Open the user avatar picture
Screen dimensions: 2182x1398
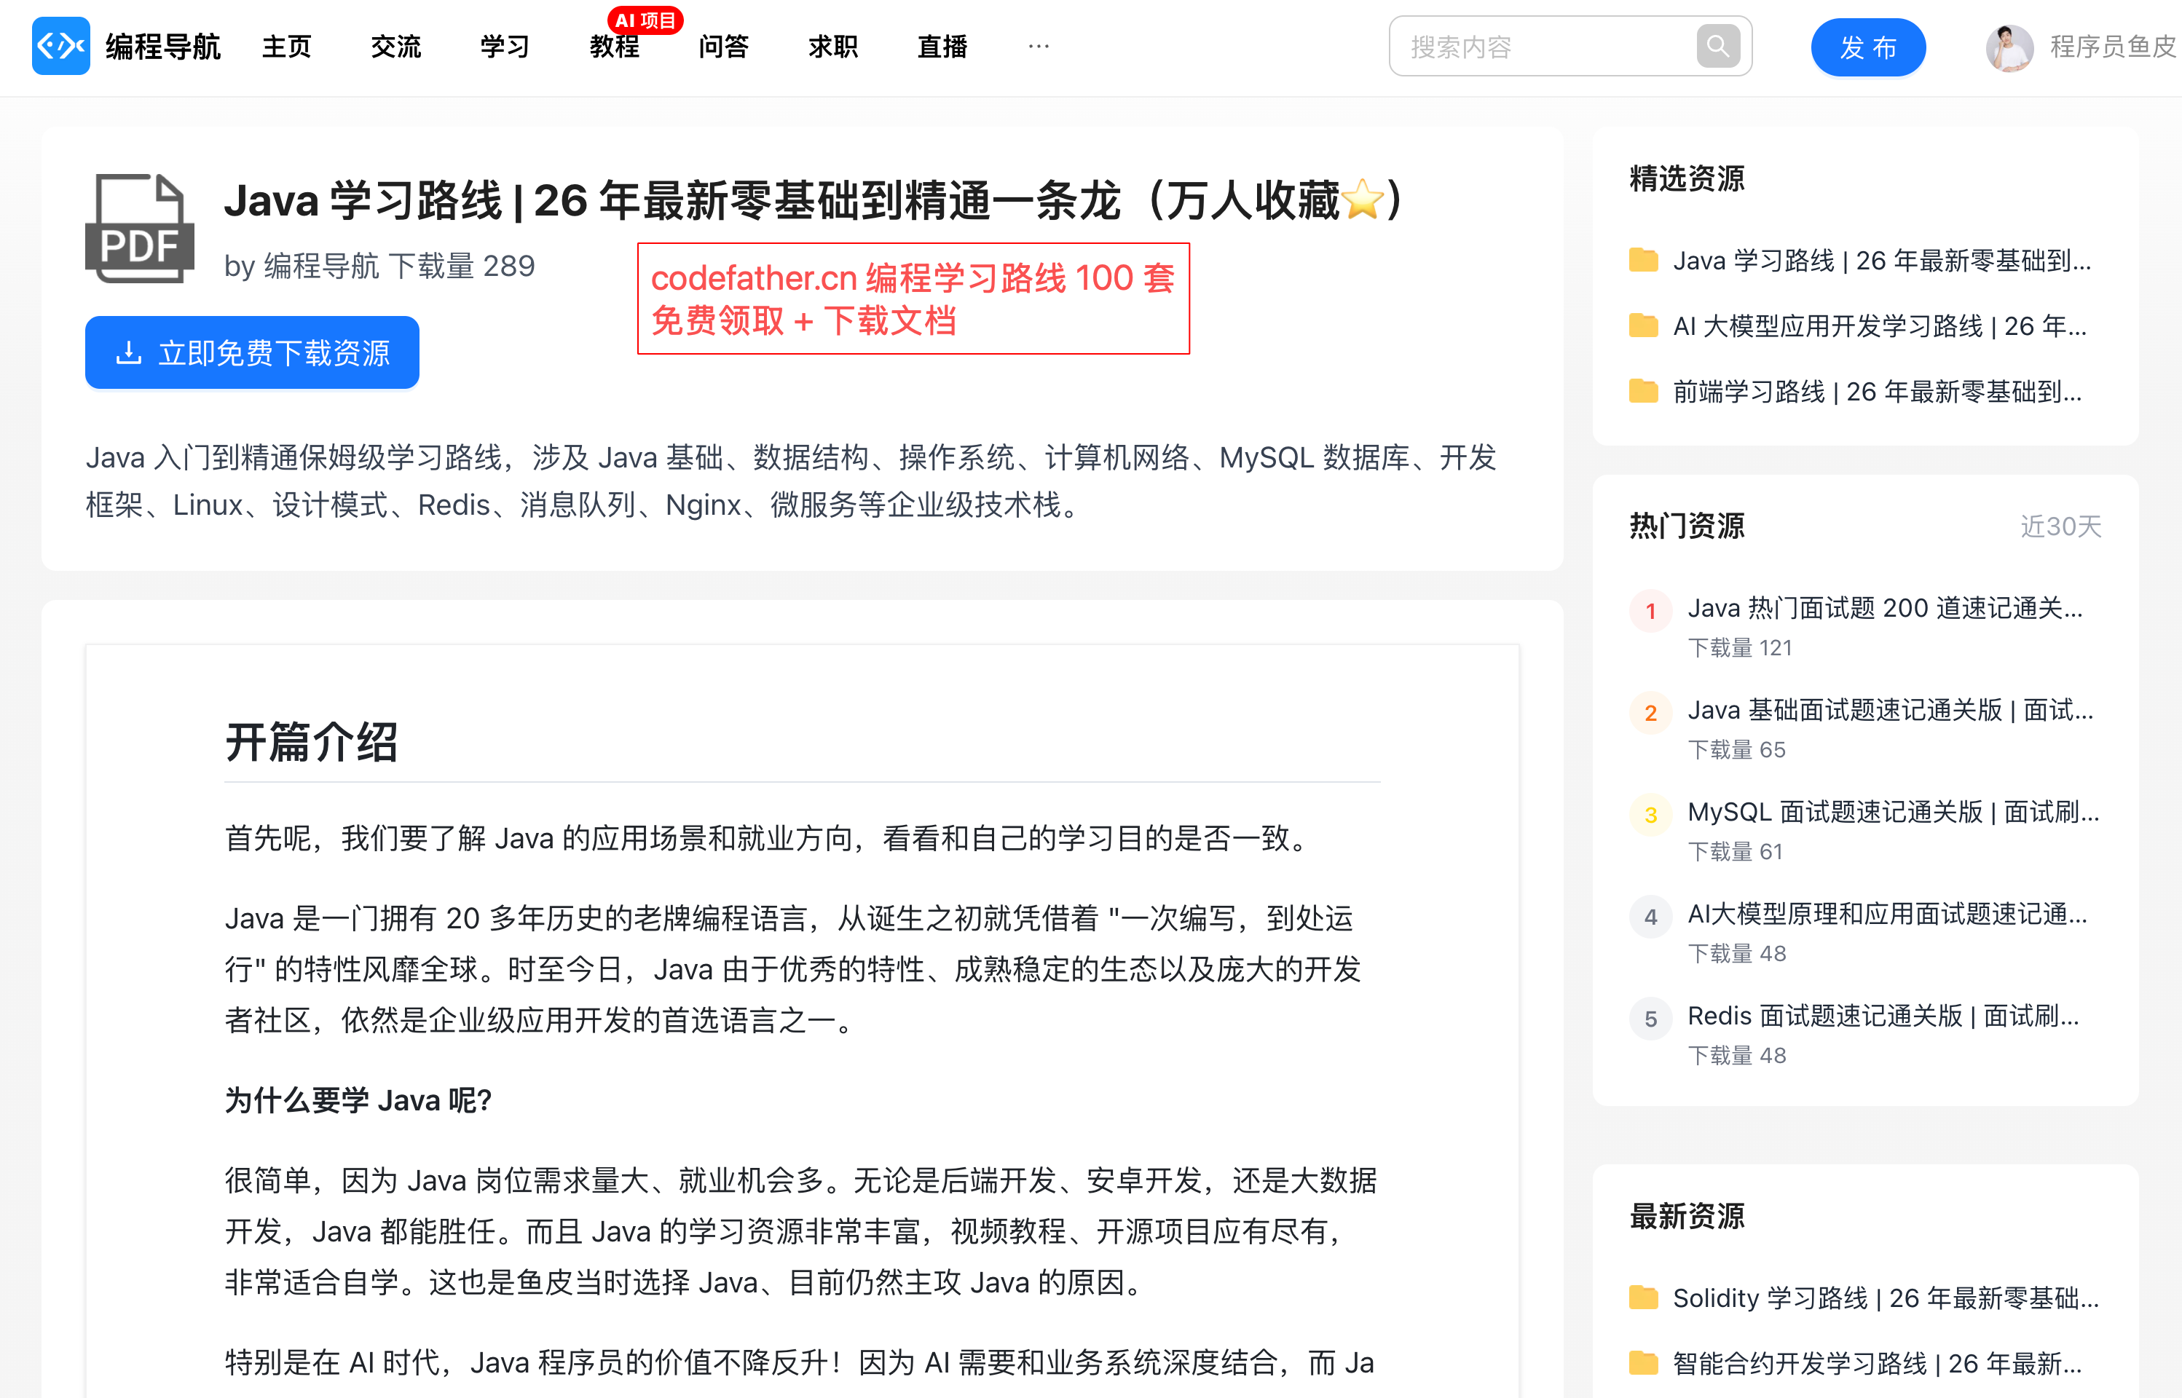click(x=2009, y=47)
